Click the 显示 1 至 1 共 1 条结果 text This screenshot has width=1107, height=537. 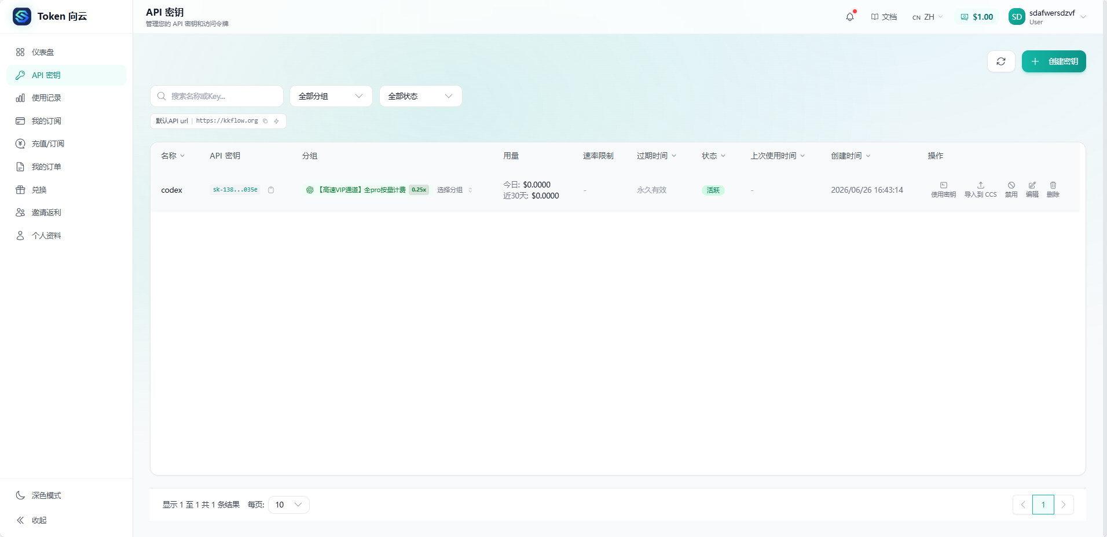201,505
